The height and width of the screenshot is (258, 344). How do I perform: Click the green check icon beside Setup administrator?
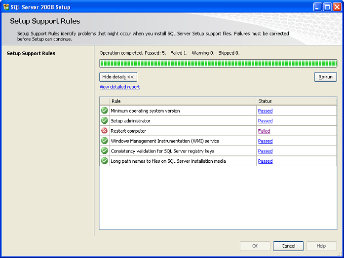click(x=105, y=120)
